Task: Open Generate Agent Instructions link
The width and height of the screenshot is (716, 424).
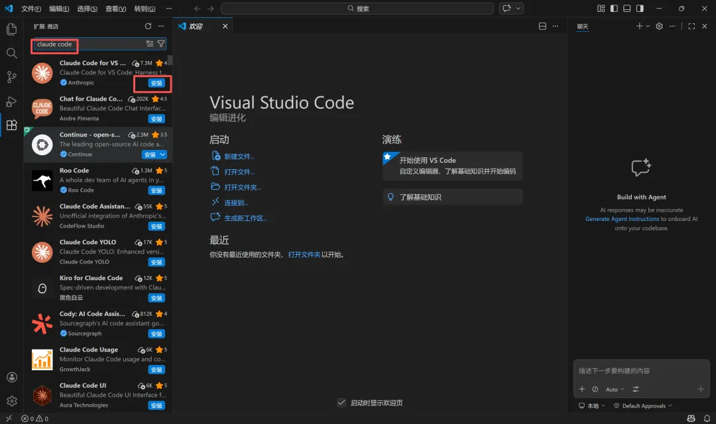Action: tap(622, 219)
